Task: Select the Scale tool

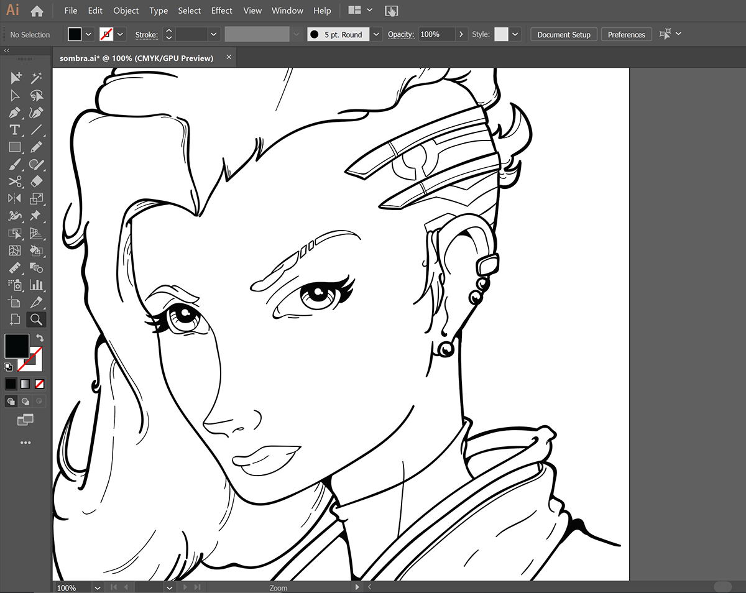Action: point(37,199)
